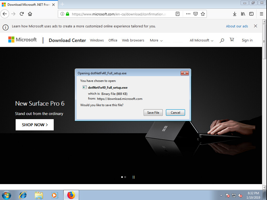Screen dimensions: 267x200
Task: Open the Firefox Library icon
Action: [243, 14]
